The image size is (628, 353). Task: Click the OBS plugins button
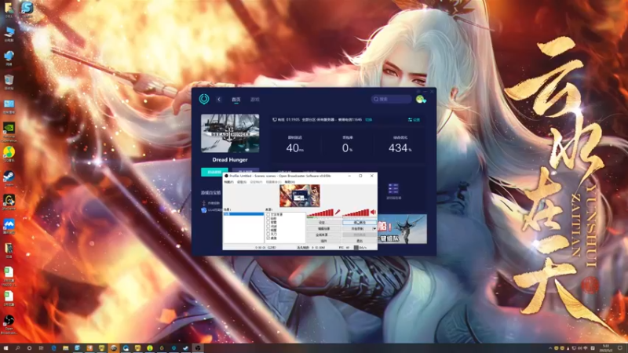coord(323,241)
